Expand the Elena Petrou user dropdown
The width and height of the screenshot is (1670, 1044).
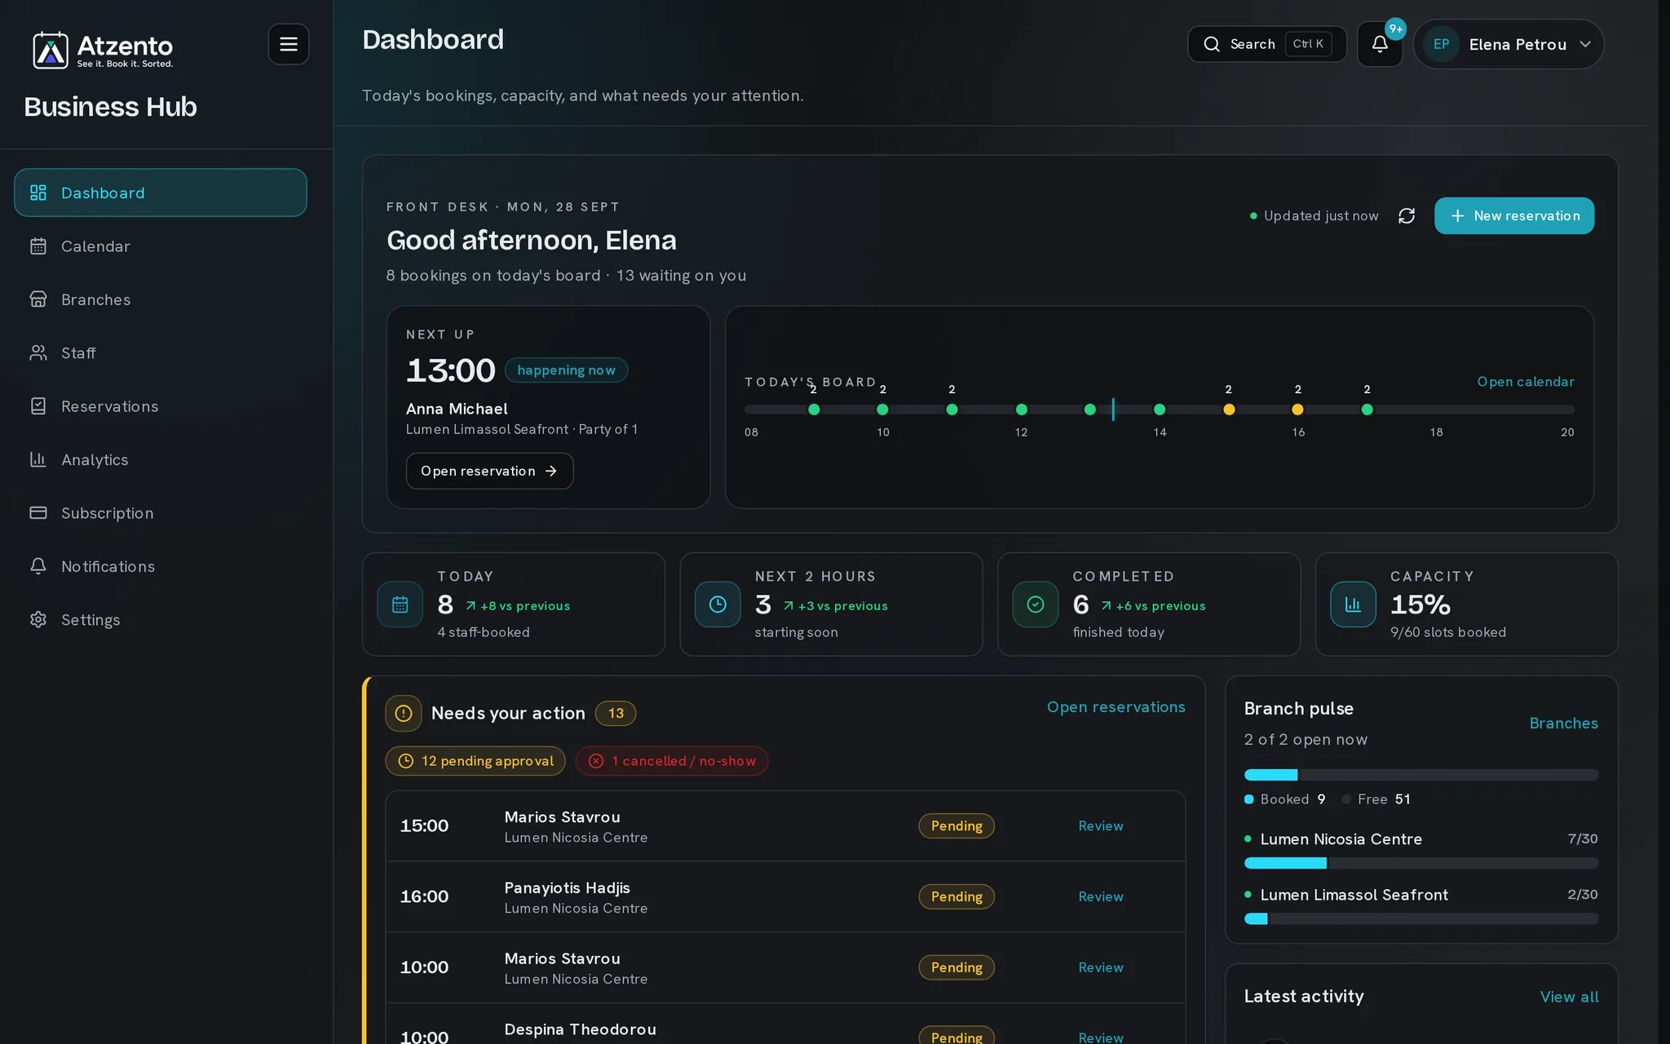pos(1509,44)
